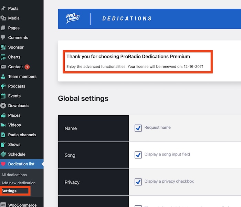Click the Contact notification badge

click(x=27, y=67)
